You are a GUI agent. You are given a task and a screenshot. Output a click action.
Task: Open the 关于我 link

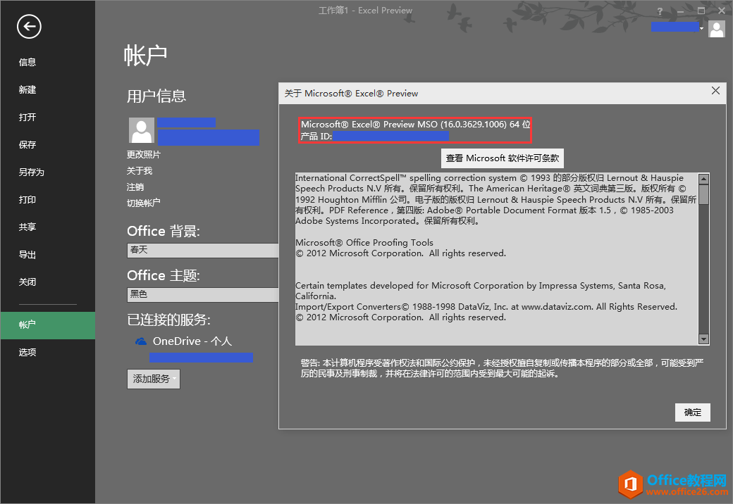pyautogui.click(x=140, y=171)
